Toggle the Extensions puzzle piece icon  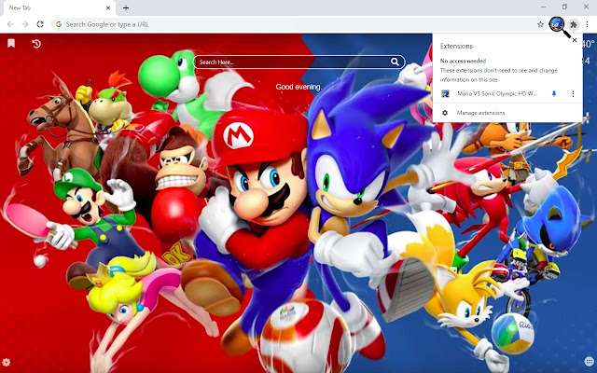(574, 25)
